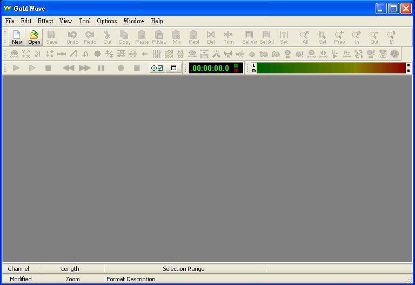The width and height of the screenshot is (415, 285).
Task: Click the Pause playback button
Action: click(x=101, y=68)
